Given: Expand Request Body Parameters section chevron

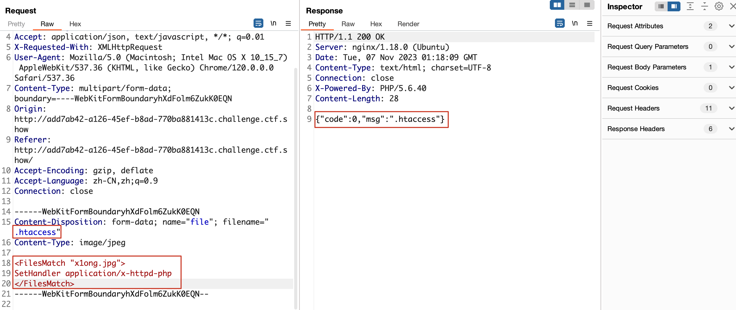Looking at the screenshot, I should coord(731,67).
